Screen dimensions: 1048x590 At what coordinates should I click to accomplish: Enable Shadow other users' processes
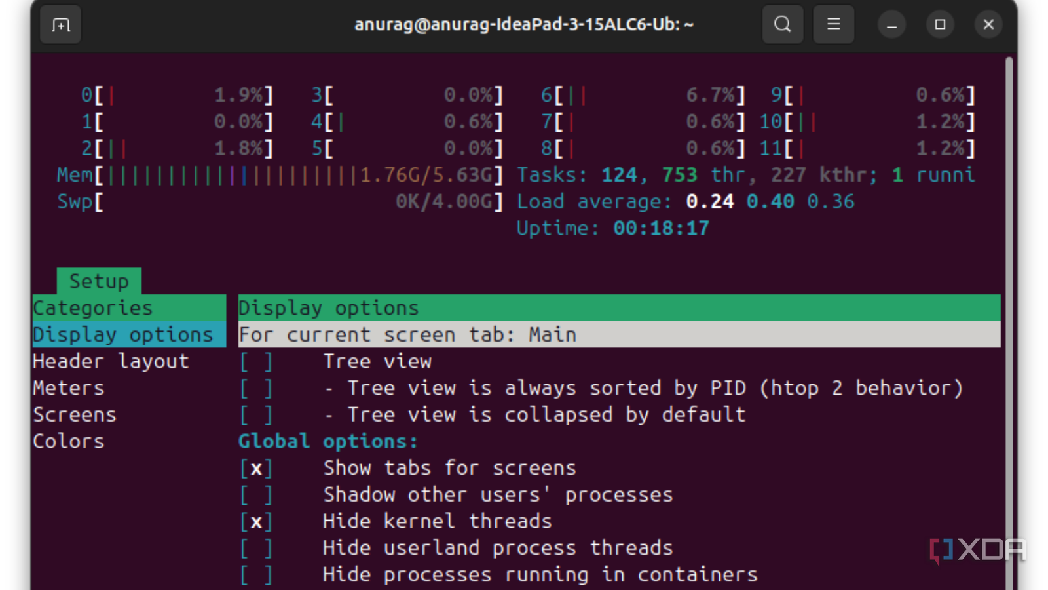pos(256,495)
